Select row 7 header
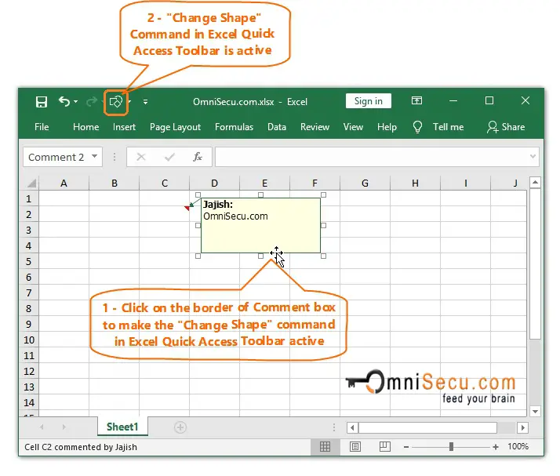Viewport: 560px width, 476px height. click(28, 293)
